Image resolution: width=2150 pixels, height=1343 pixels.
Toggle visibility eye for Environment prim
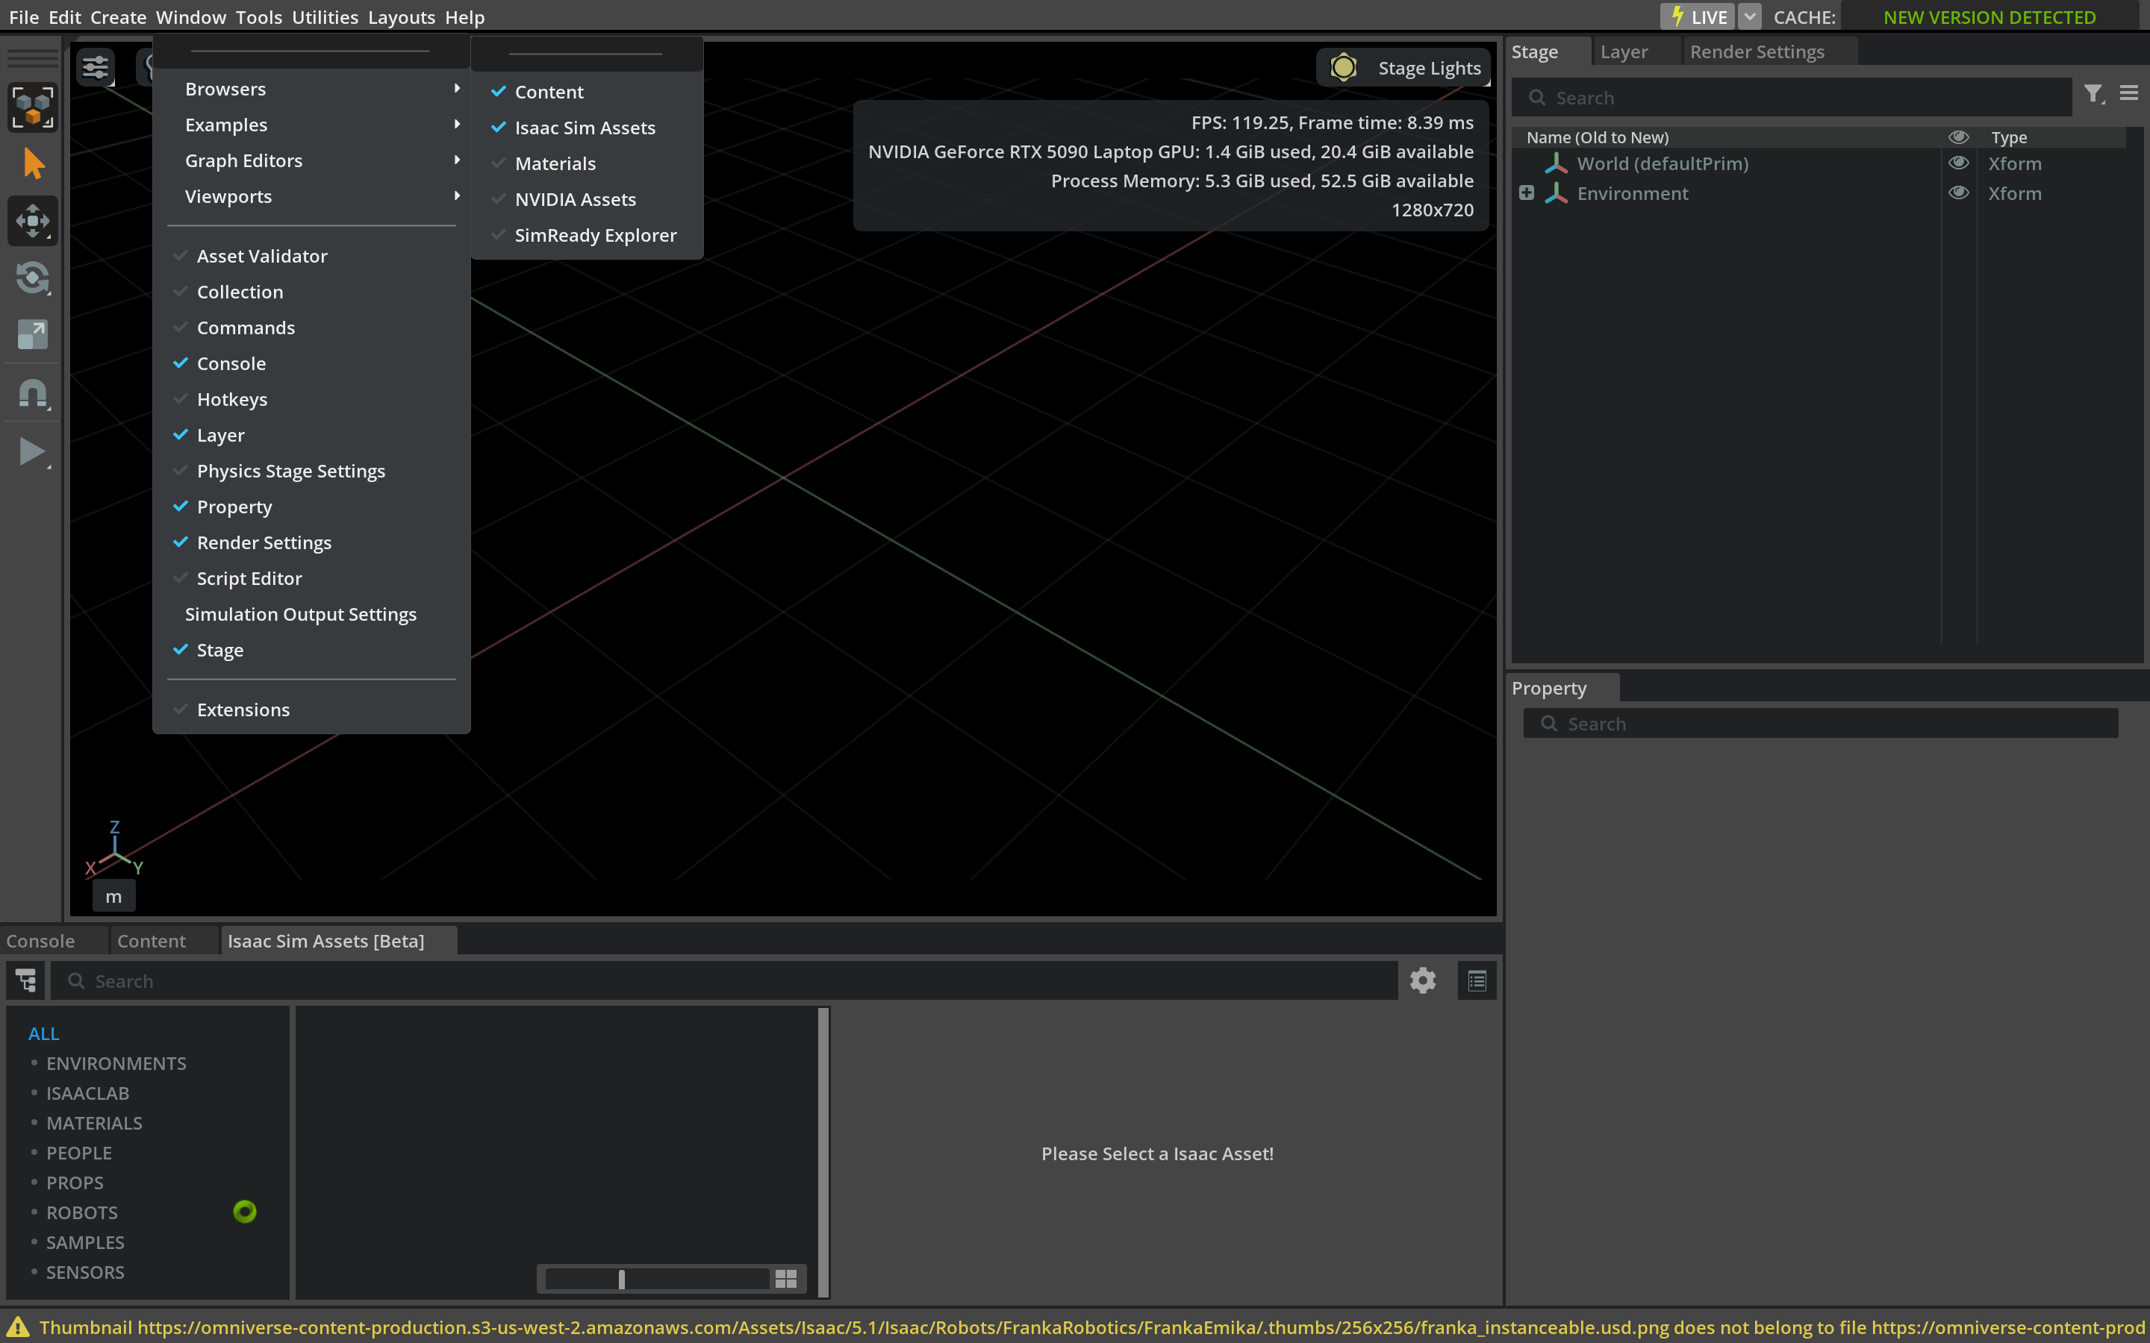coord(1958,194)
